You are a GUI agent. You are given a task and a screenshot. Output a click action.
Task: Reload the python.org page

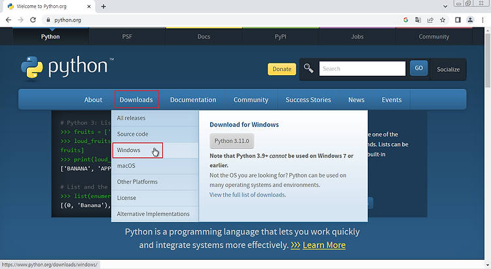(33, 20)
